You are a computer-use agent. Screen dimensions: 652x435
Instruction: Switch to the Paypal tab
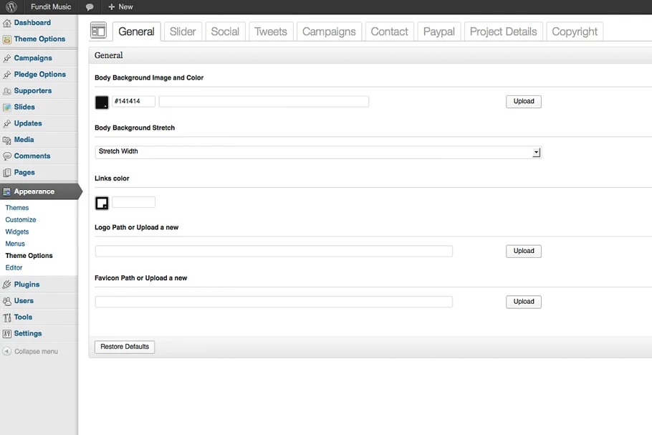click(438, 32)
